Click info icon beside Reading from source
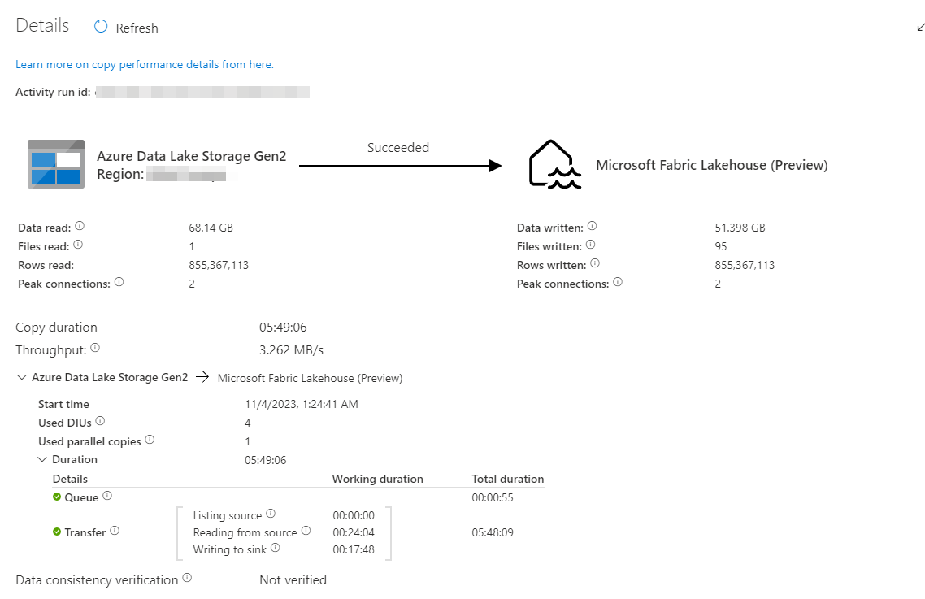 coord(306,531)
